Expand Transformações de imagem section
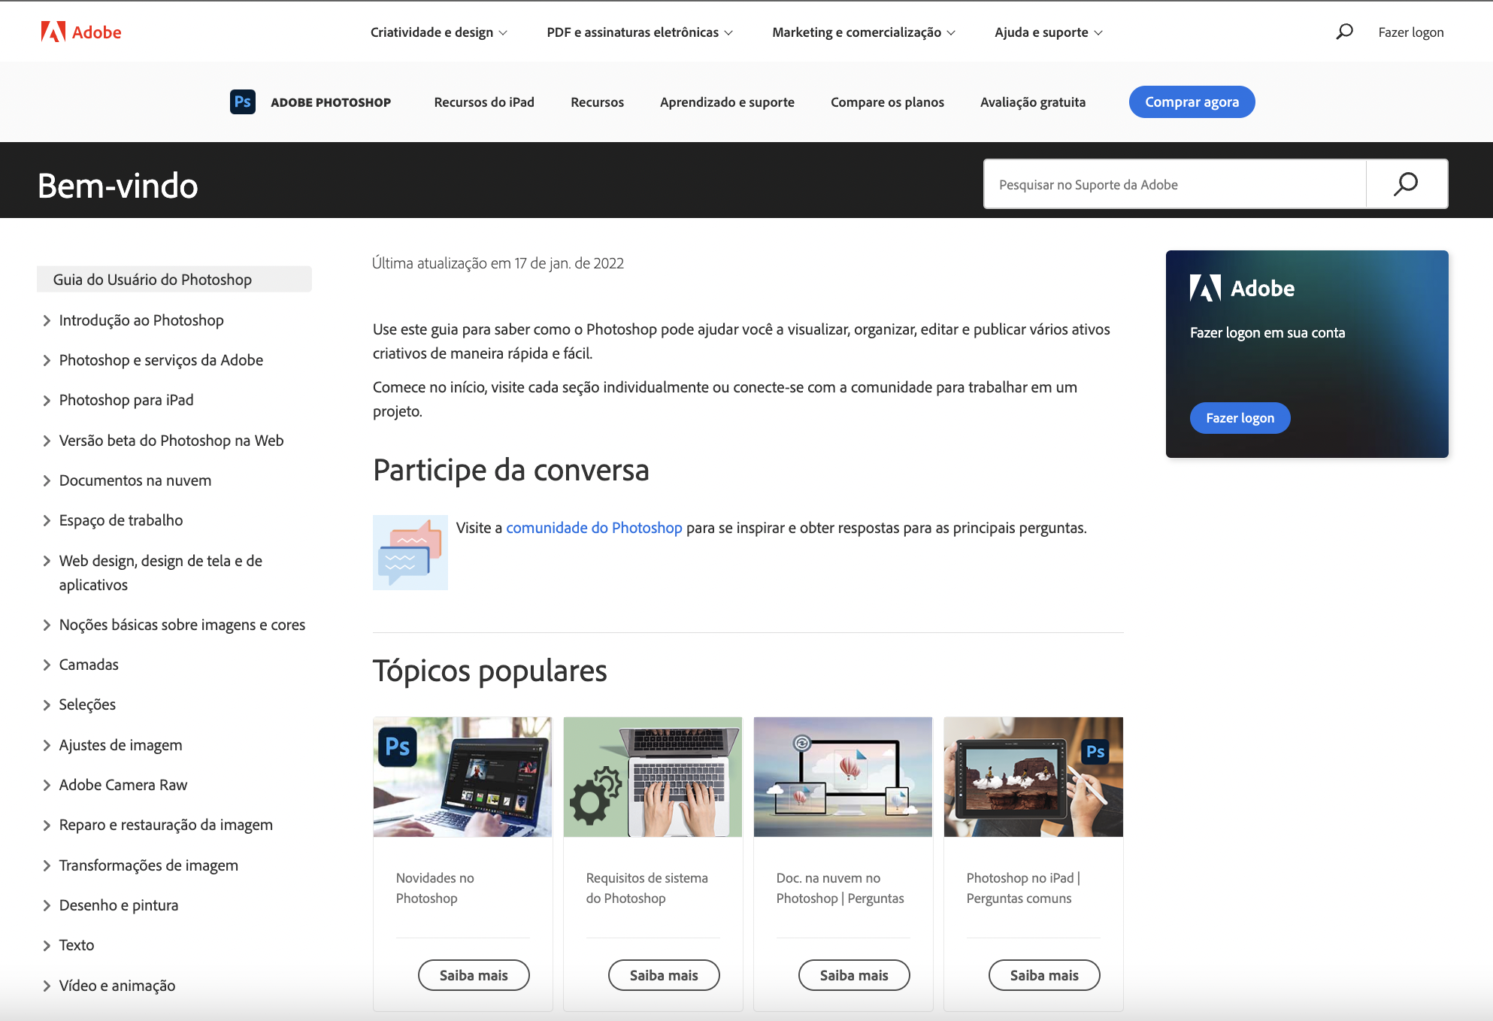1493x1021 pixels. coord(140,865)
